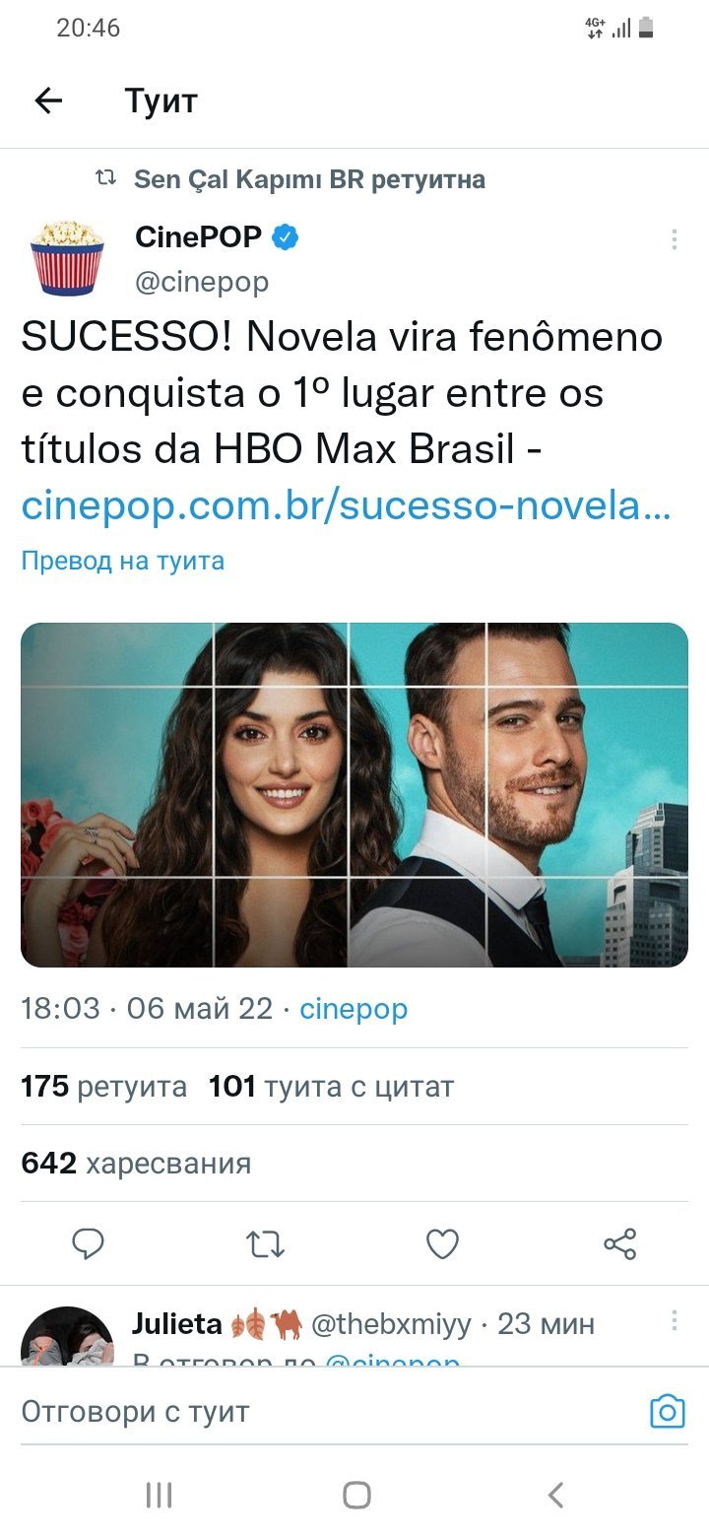Open Julieta reply three-dot options menu
This screenshot has height=1537, width=709.
(675, 1320)
